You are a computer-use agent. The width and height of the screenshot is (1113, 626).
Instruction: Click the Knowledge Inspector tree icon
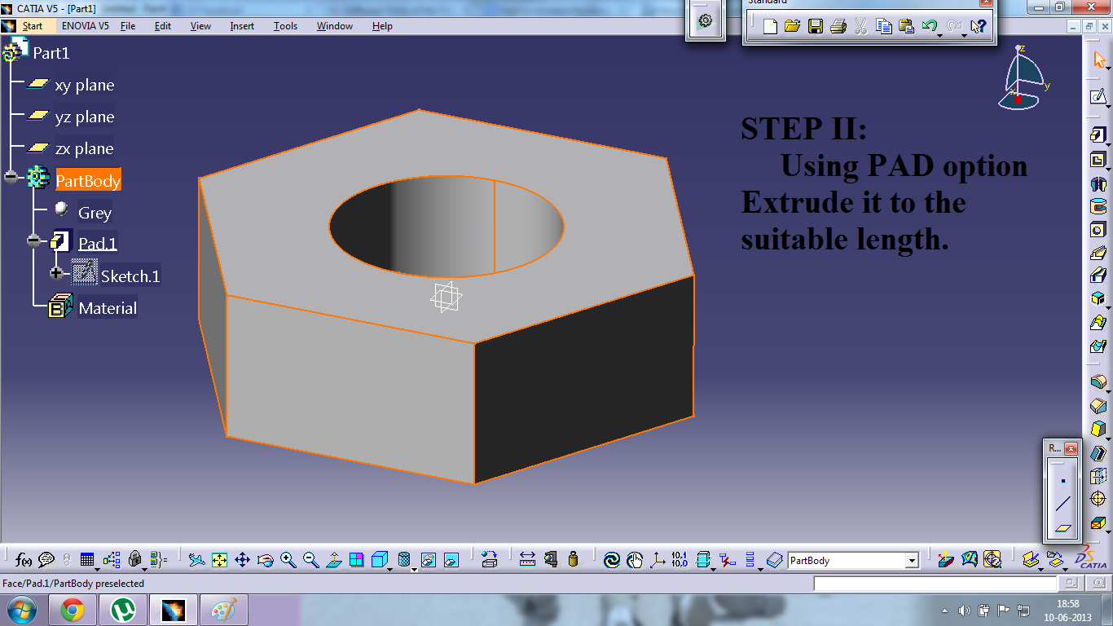112,560
